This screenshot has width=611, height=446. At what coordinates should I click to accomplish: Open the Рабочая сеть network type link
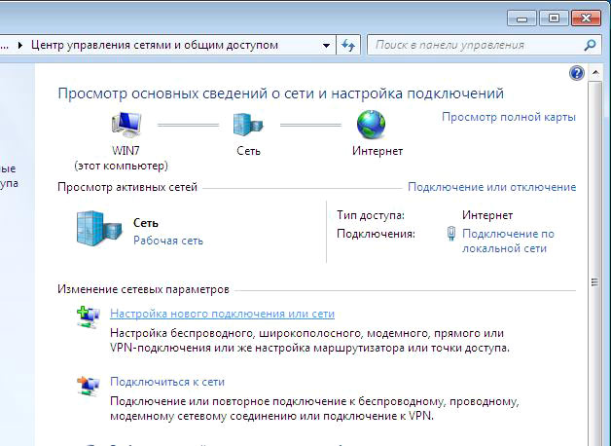(168, 241)
